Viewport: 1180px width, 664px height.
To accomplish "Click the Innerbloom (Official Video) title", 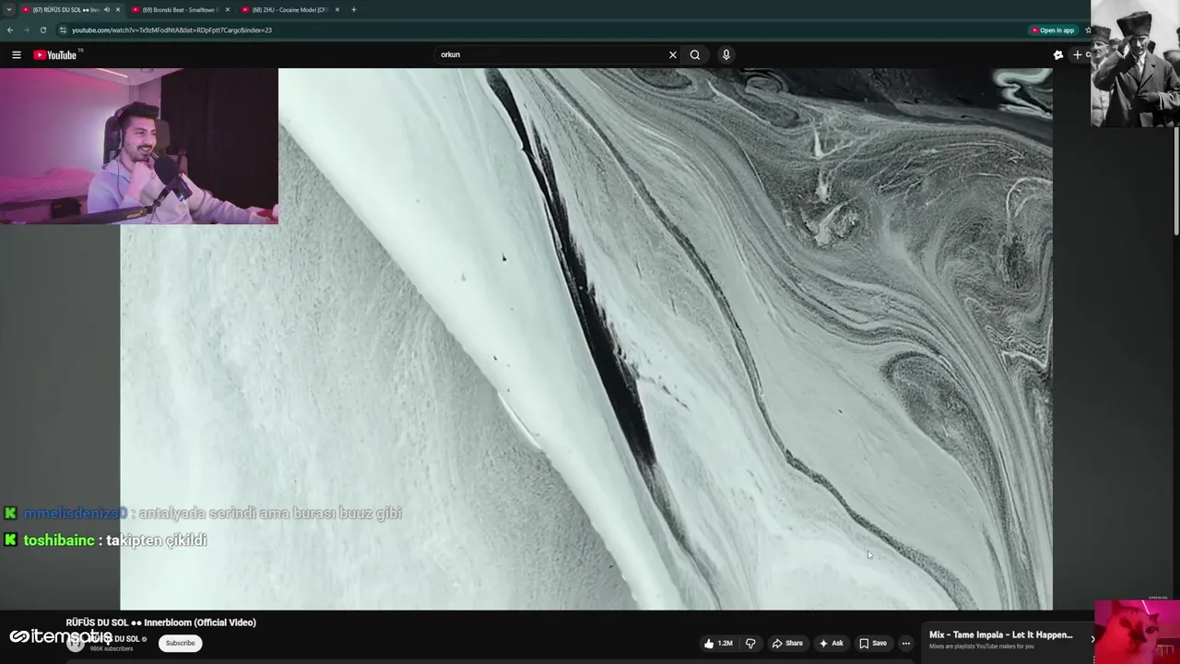I will point(161,622).
